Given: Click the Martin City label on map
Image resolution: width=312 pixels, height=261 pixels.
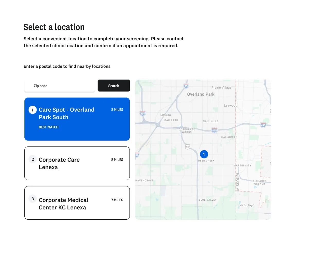Looking at the screenshot, I should point(242,165).
